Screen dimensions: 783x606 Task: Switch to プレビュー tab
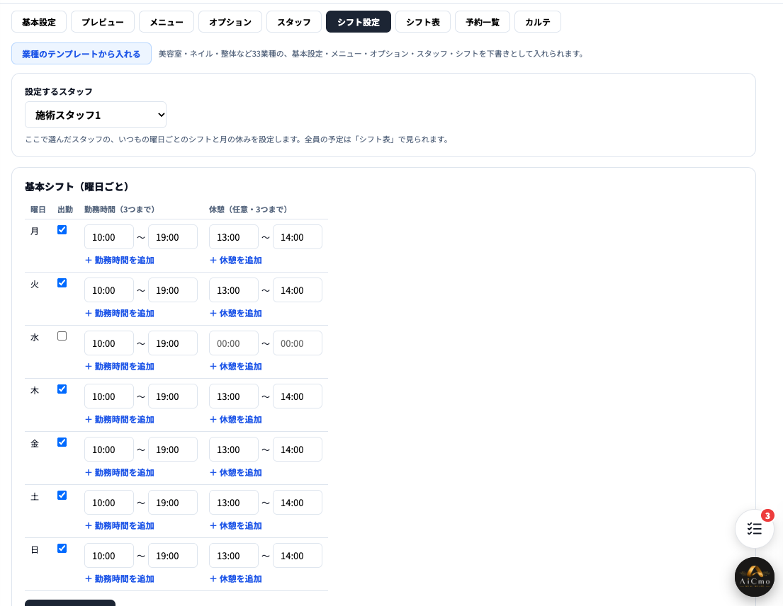pos(102,22)
